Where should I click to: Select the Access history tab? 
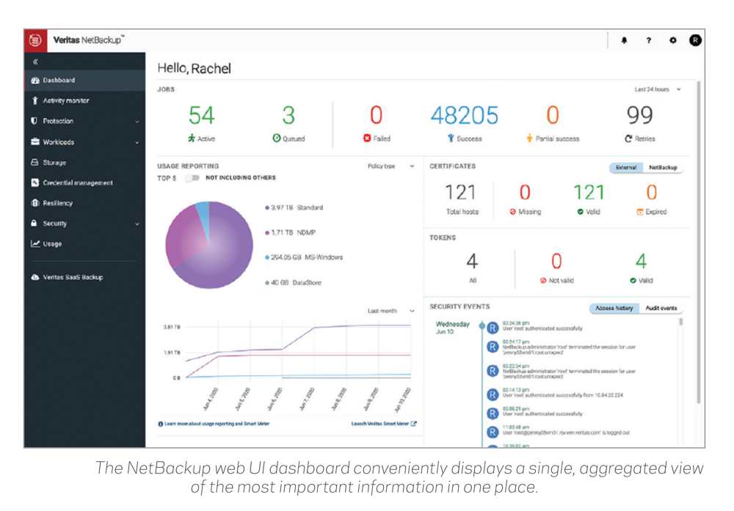click(614, 308)
